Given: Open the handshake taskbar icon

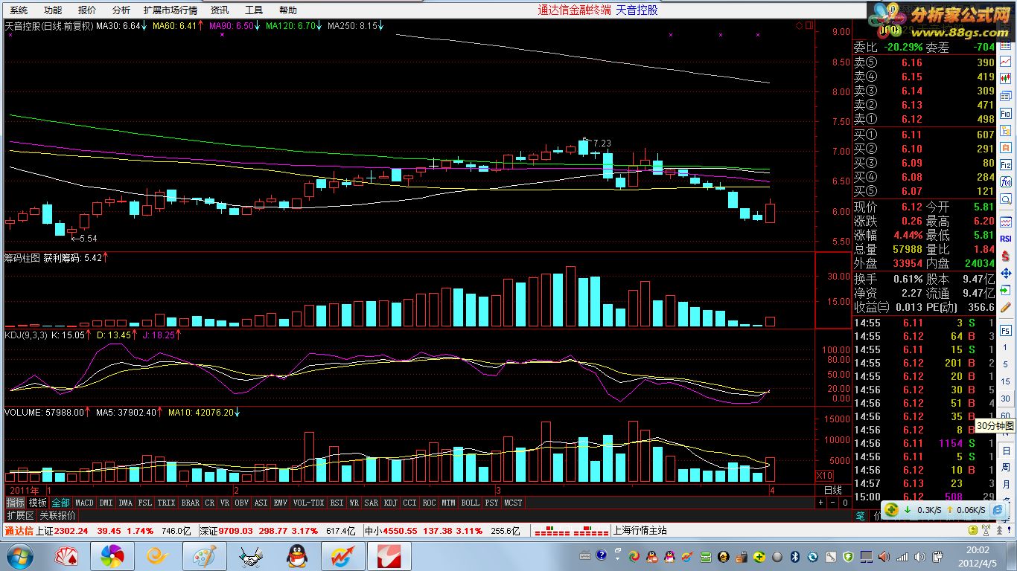Looking at the screenshot, I should [x=251, y=556].
